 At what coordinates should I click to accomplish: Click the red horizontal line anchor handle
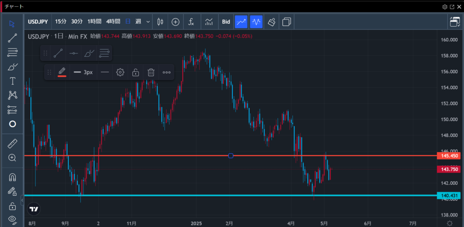[x=231, y=156]
